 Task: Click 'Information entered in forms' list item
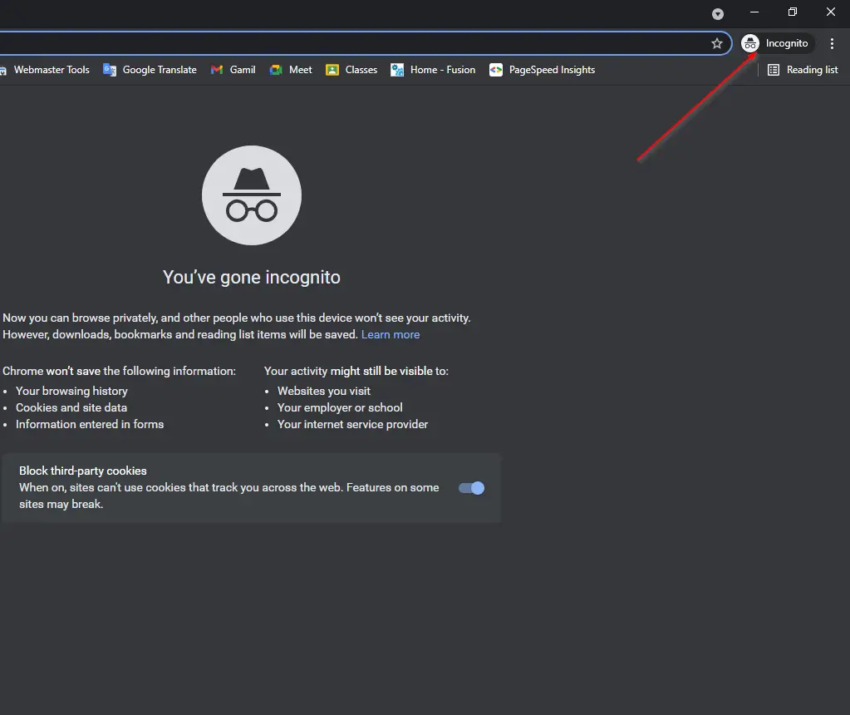point(90,424)
